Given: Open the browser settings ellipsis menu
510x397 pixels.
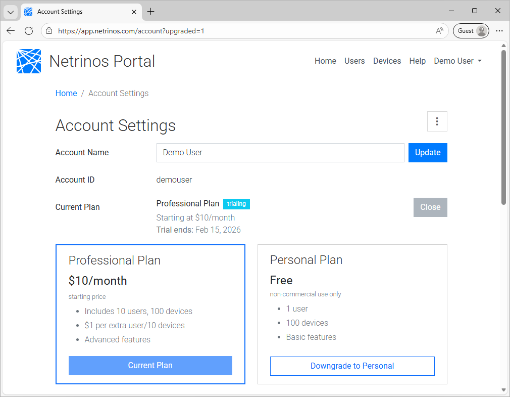Looking at the screenshot, I should coord(499,30).
